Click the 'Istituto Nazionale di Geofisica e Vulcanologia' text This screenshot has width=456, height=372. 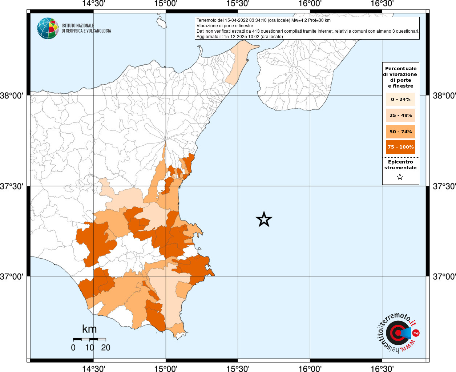pos(86,28)
